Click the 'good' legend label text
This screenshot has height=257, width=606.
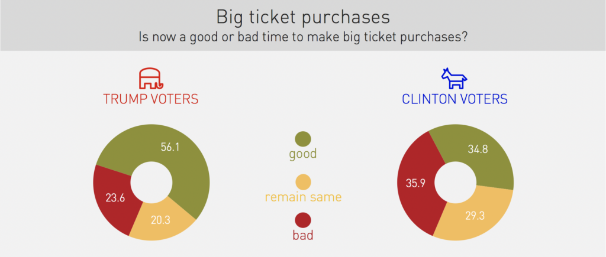(x=303, y=154)
